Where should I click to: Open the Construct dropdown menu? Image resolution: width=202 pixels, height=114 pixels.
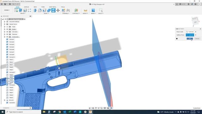(x=76, y=13)
